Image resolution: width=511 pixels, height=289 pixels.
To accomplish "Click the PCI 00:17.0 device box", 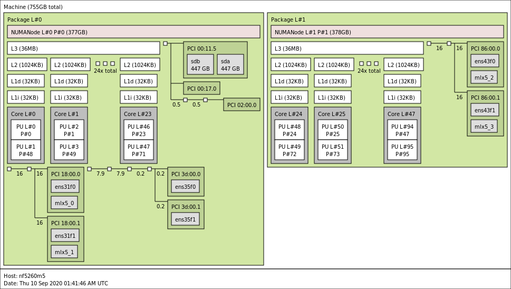I will (x=201, y=89).
